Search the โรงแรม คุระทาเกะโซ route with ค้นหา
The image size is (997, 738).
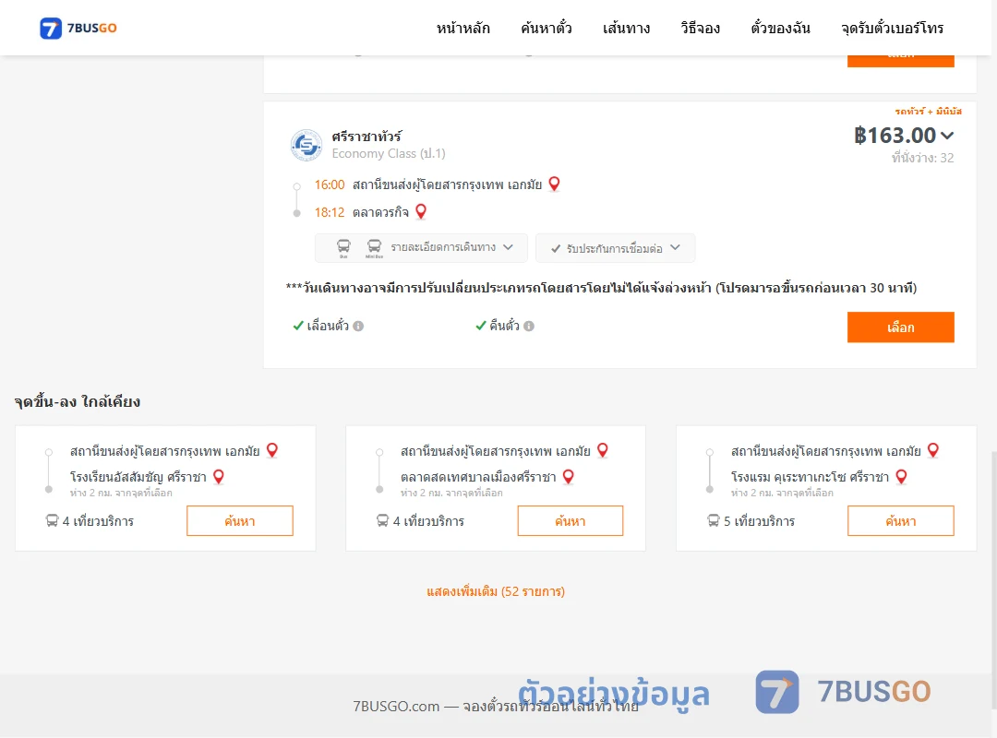point(900,520)
